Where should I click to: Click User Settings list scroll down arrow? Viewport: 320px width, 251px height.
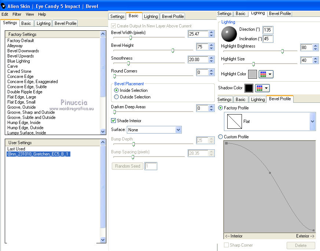[x=103, y=240]
